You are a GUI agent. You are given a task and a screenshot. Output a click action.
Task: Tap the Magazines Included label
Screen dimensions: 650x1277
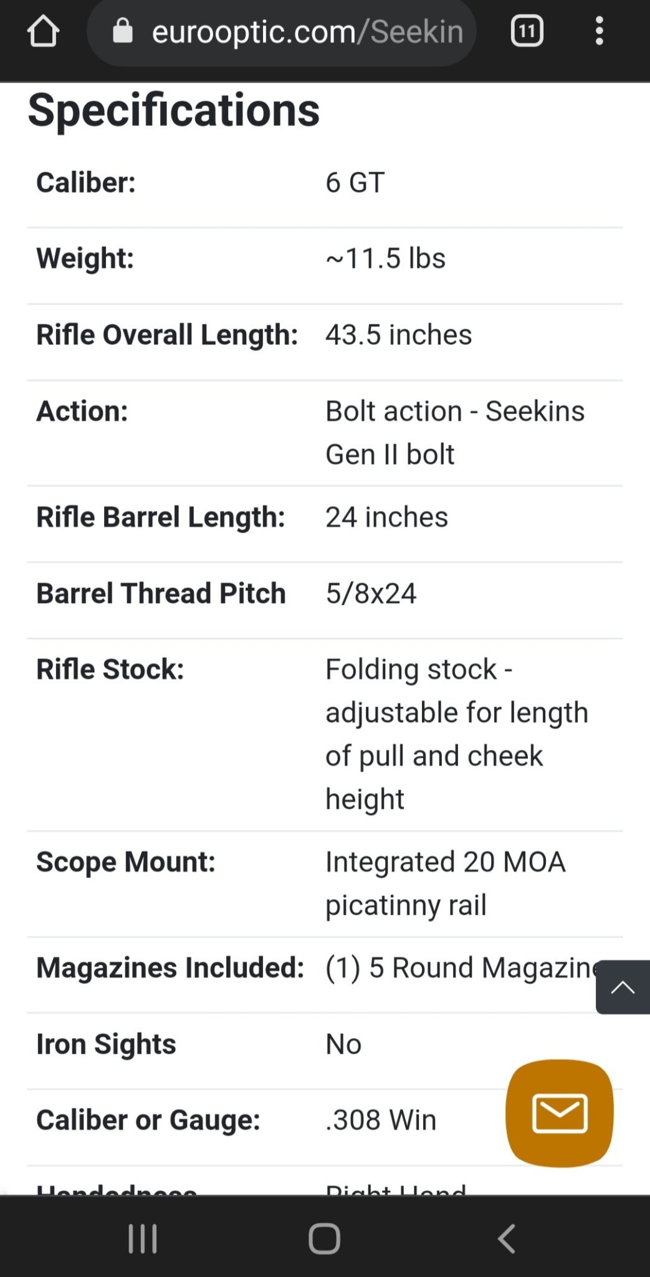(x=170, y=968)
